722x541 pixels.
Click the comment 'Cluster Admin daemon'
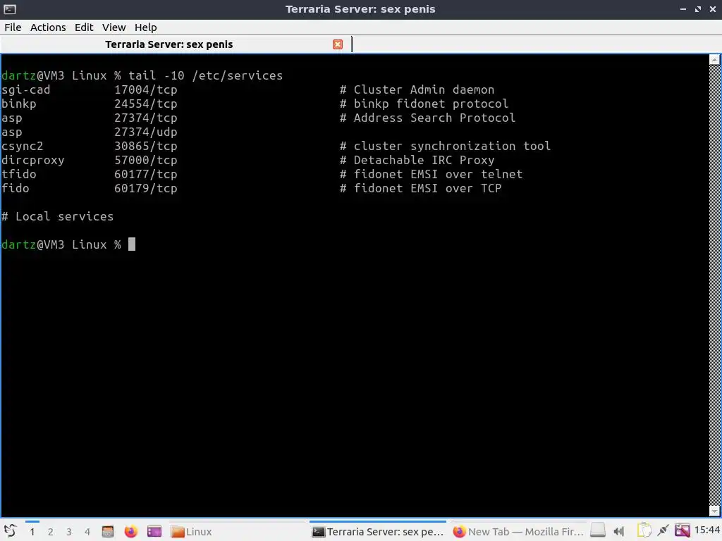pyautogui.click(x=424, y=90)
